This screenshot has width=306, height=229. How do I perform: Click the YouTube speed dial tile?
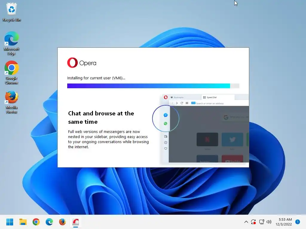[x=232, y=159]
